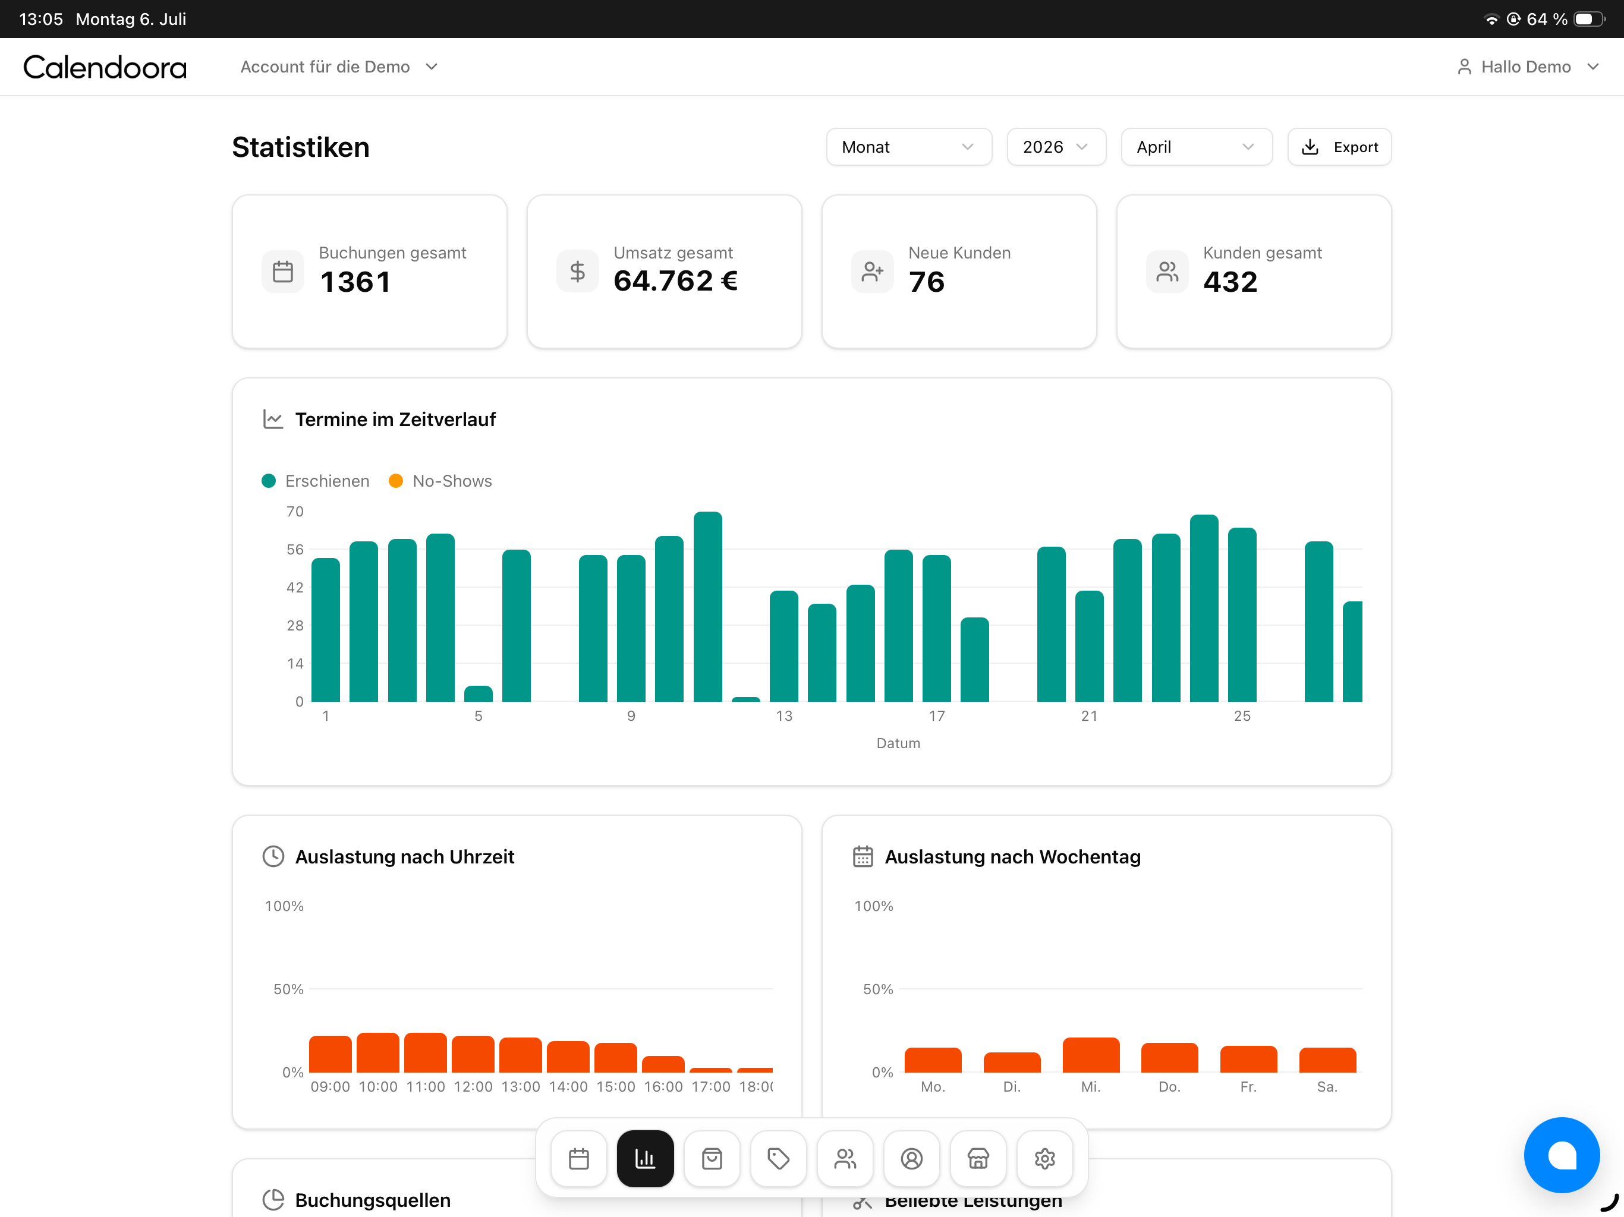Screen dimensions: 1624x1217
Task: Open the price tag dock icon
Action: click(x=778, y=1158)
